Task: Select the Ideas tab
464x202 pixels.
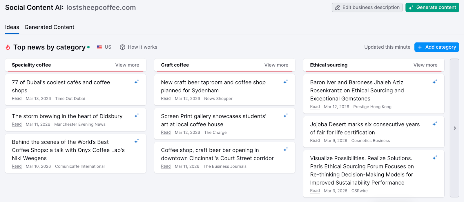Action: (x=12, y=27)
